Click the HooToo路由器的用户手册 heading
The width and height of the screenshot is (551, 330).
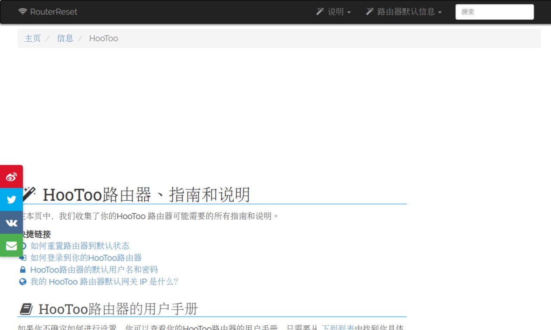(118, 309)
